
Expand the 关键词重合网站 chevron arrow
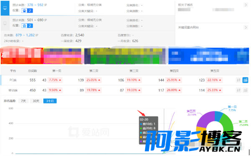(246, 27)
